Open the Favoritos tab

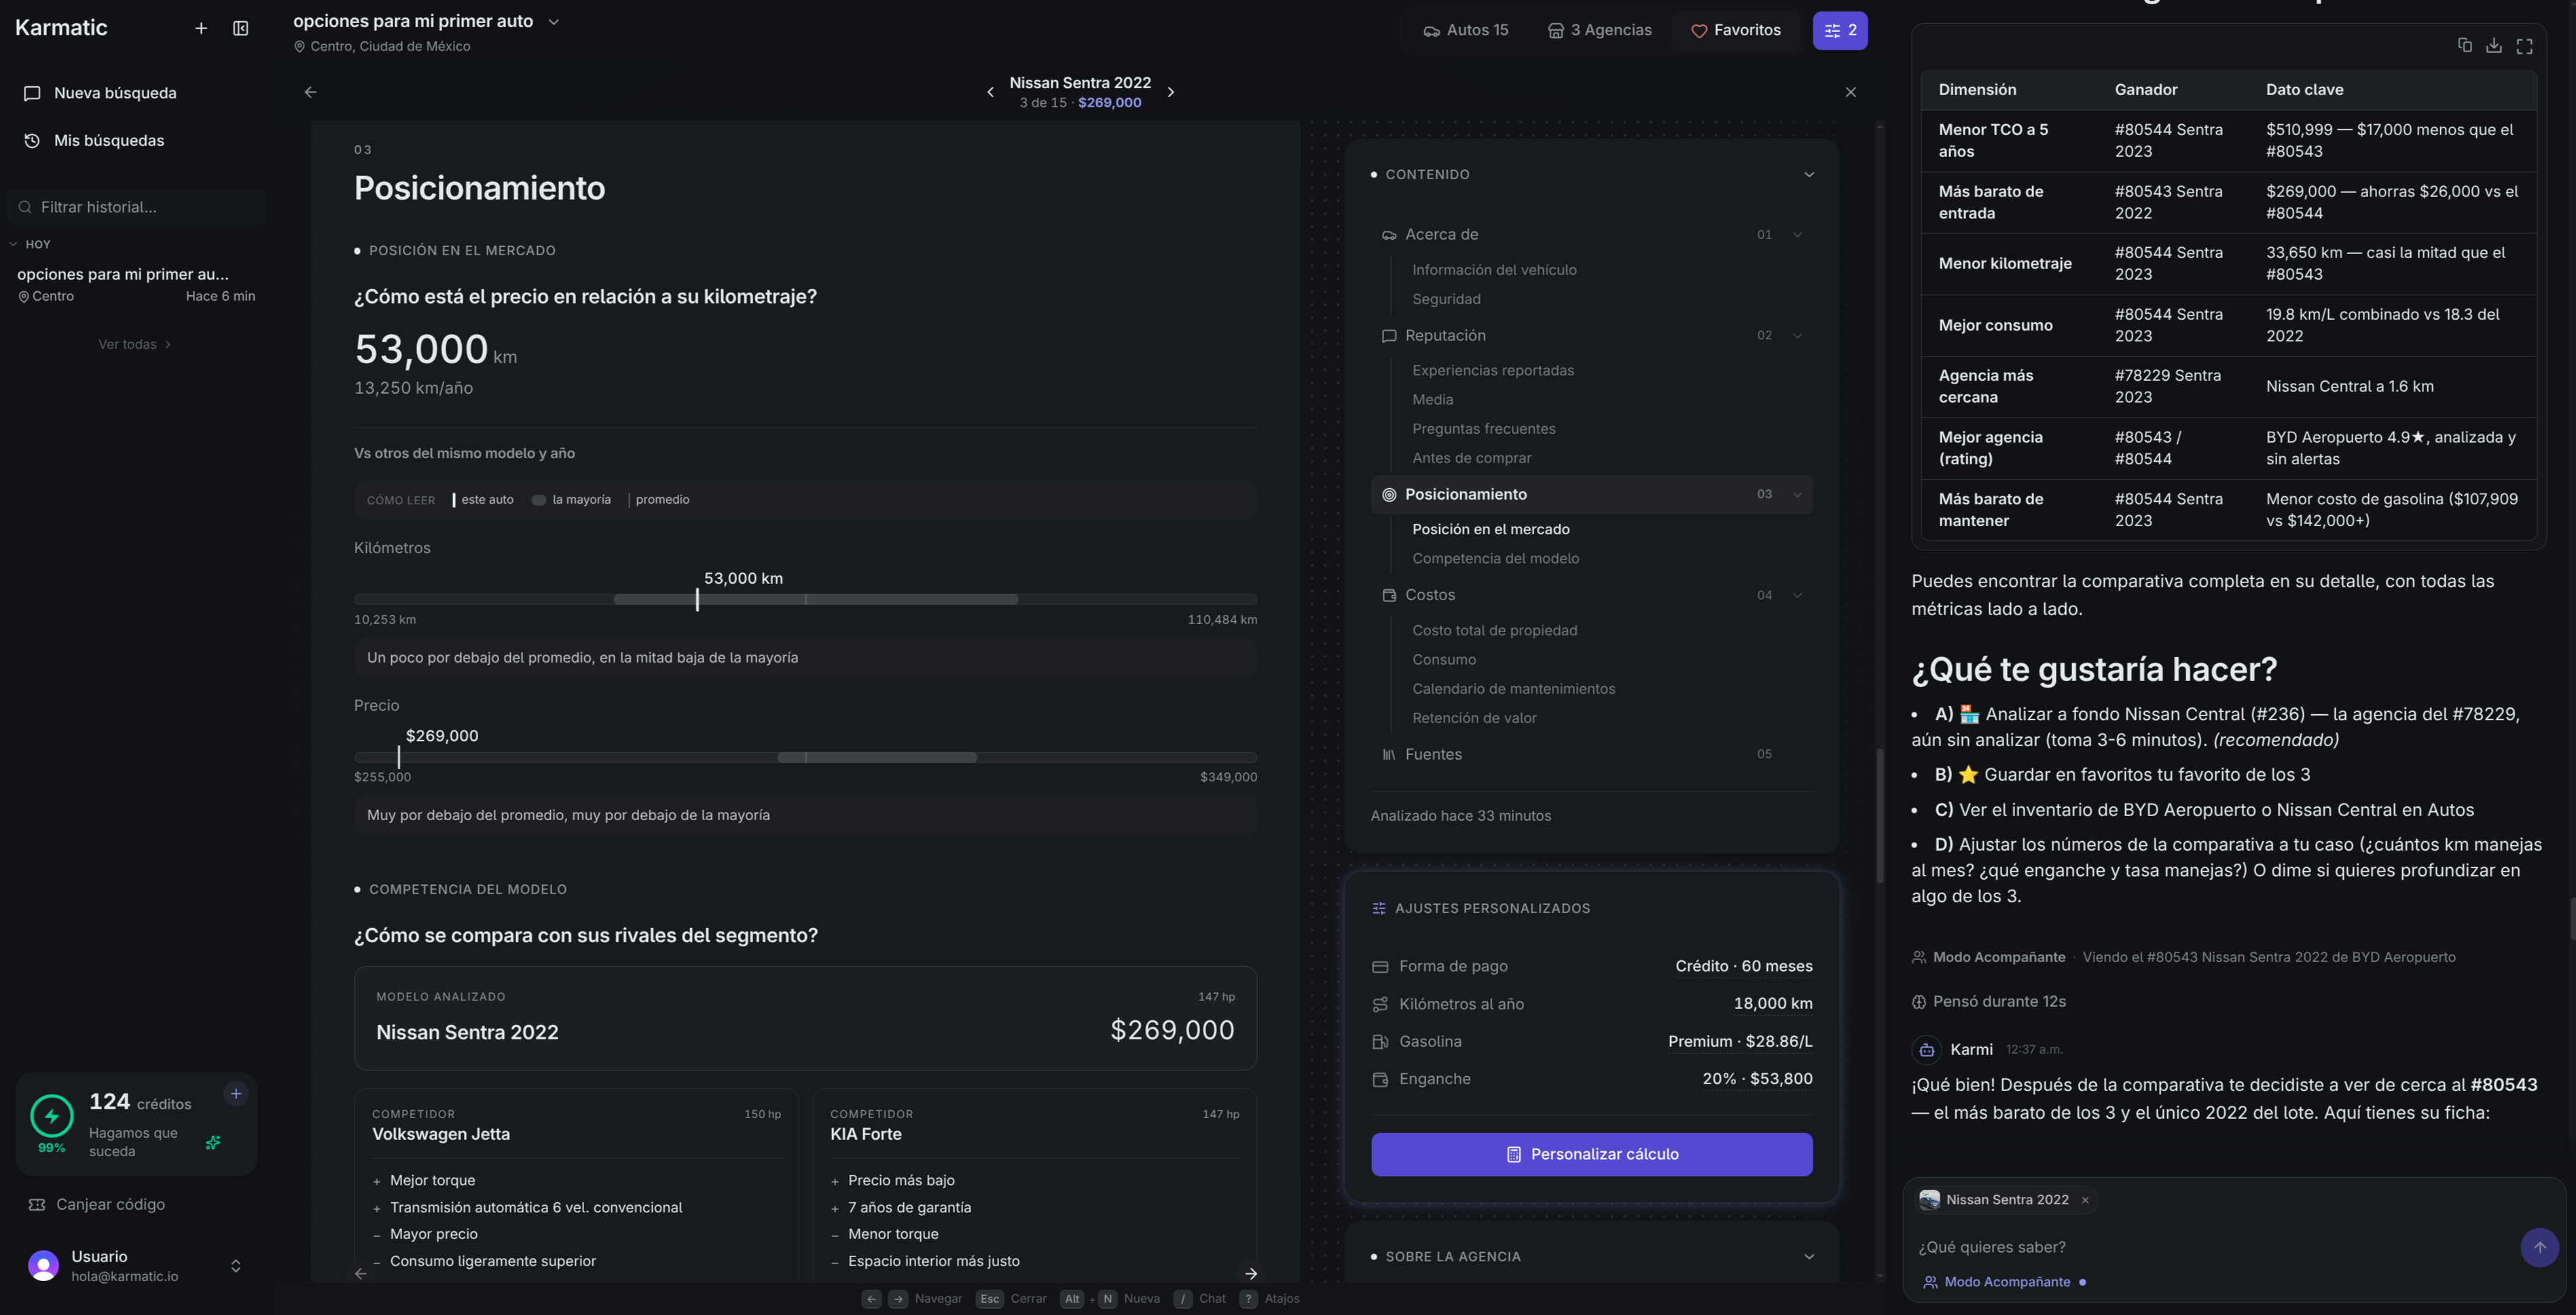(x=1736, y=30)
